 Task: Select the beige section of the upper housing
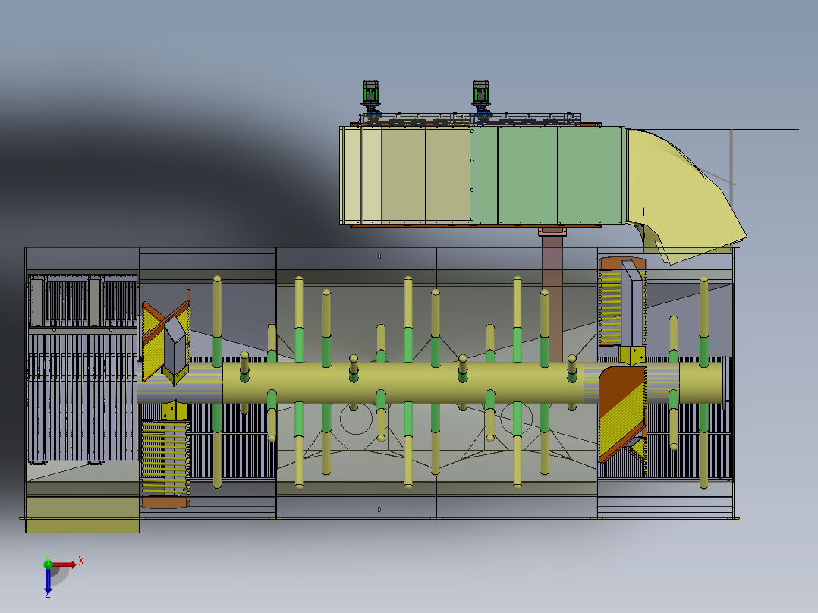[405, 175]
